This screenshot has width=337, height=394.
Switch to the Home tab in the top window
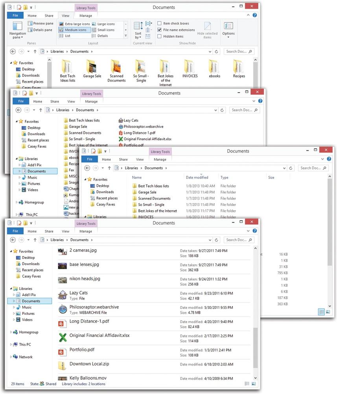(x=32, y=16)
